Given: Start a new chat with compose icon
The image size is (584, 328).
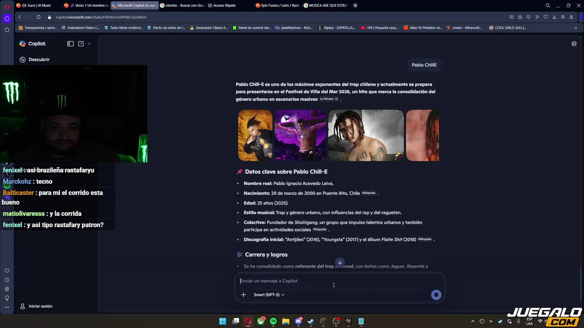Looking at the screenshot, I should pyautogui.click(x=81, y=44).
